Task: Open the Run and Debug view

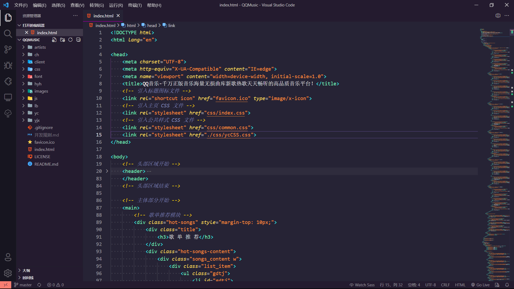Action: (8, 66)
